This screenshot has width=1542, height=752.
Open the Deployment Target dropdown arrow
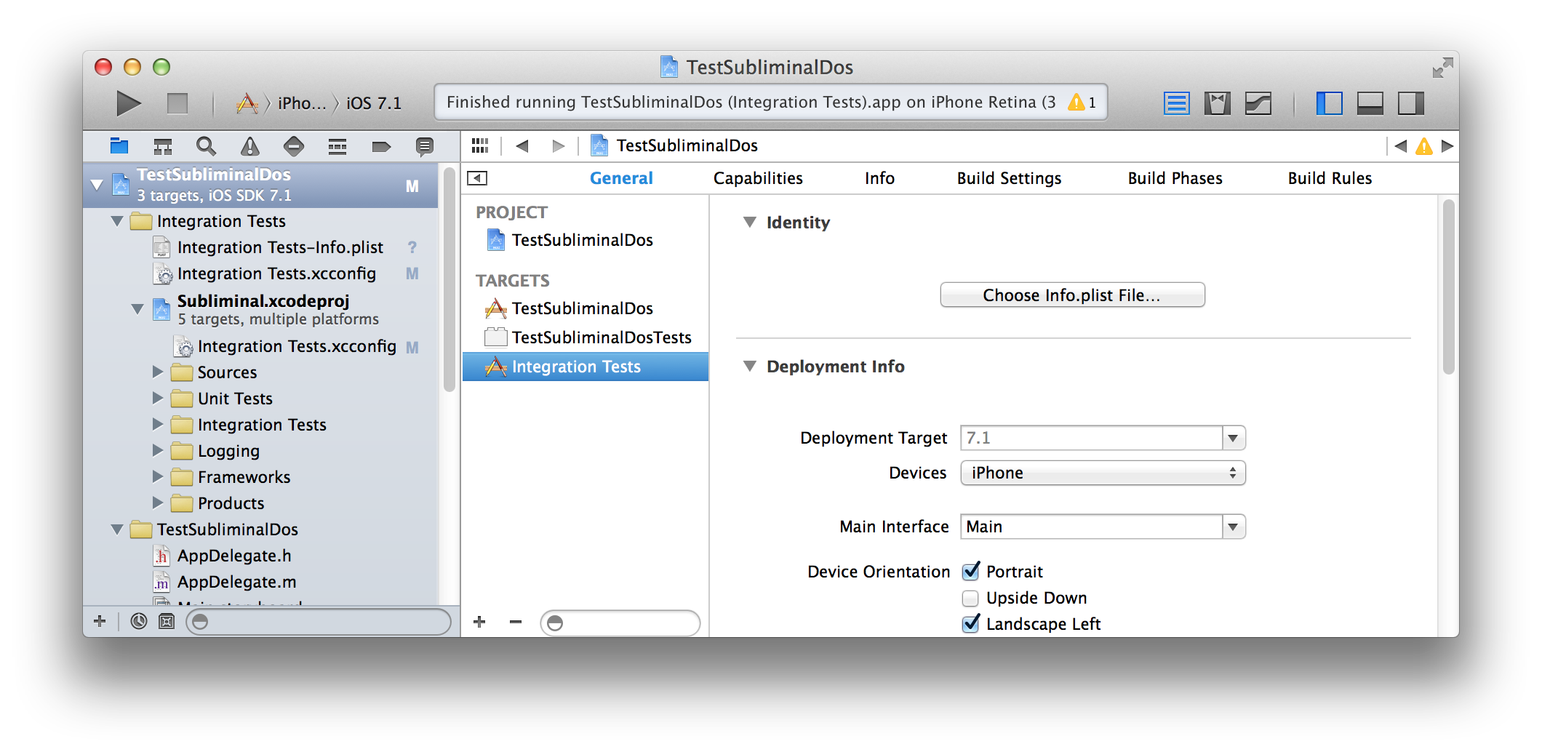(1233, 438)
